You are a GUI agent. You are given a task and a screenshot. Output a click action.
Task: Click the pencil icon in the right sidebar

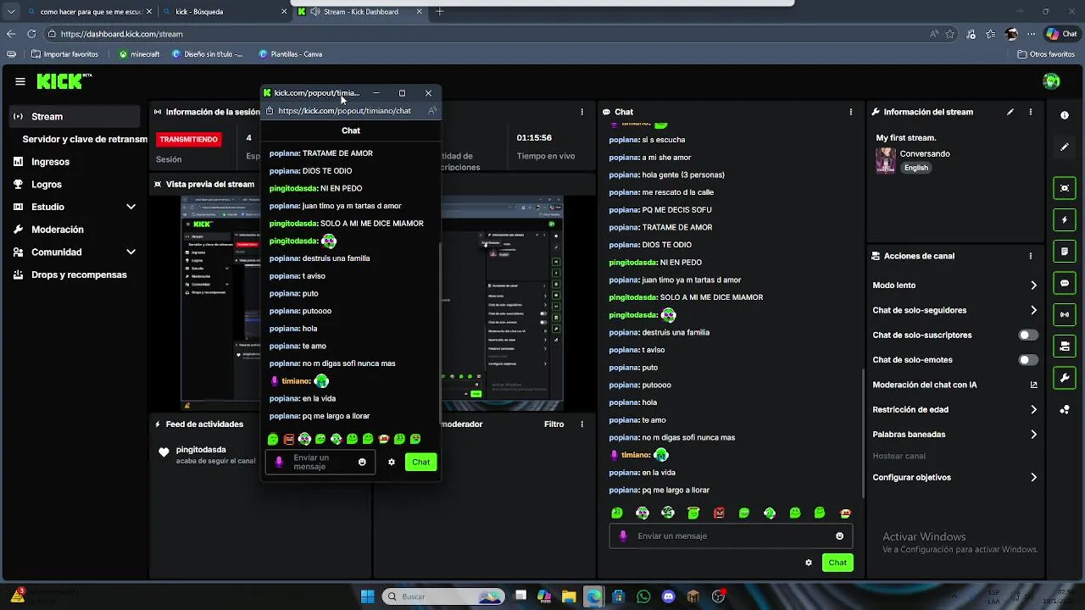coord(1065,147)
